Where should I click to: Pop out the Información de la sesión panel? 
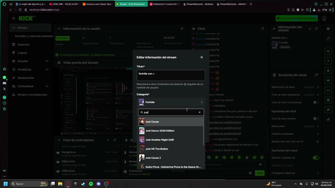pos(182,29)
